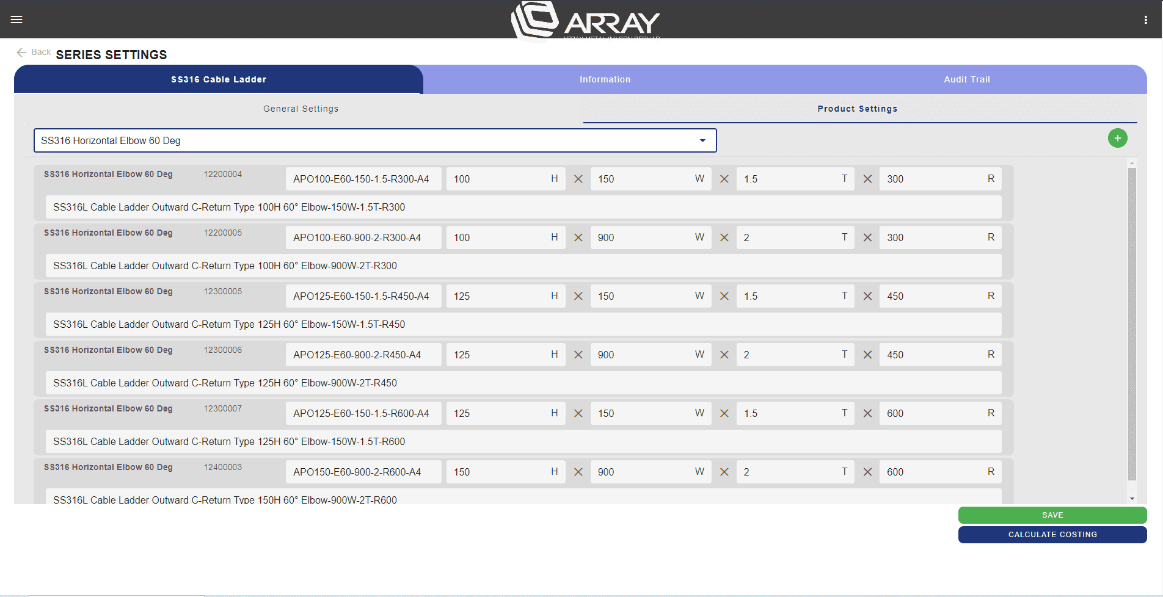Open the kebab options menu at top right
Viewport: 1163px width, 597px height.
pos(1145,19)
